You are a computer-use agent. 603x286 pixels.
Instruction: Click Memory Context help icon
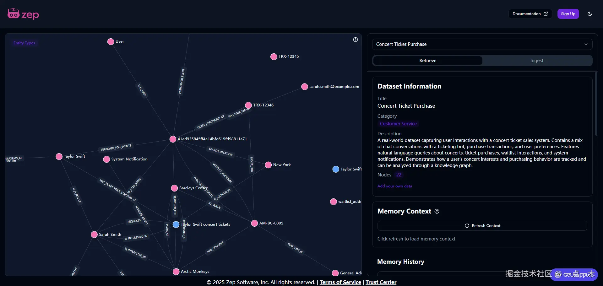(x=437, y=211)
